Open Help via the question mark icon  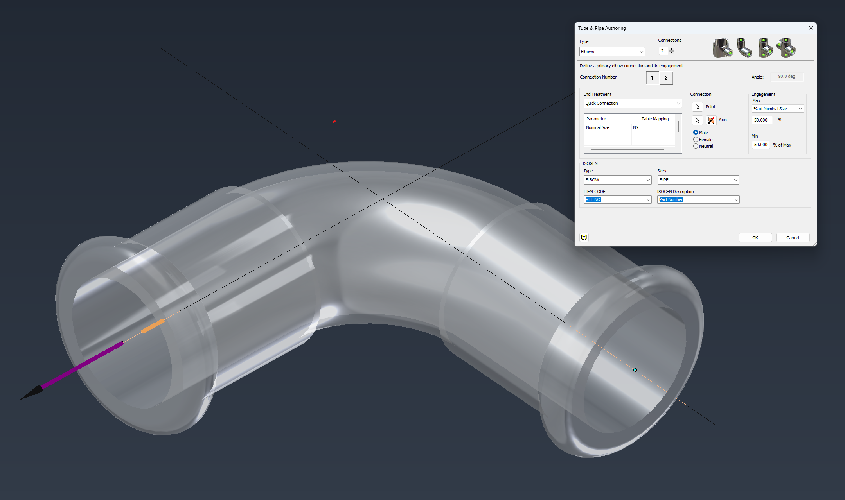point(584,237)
